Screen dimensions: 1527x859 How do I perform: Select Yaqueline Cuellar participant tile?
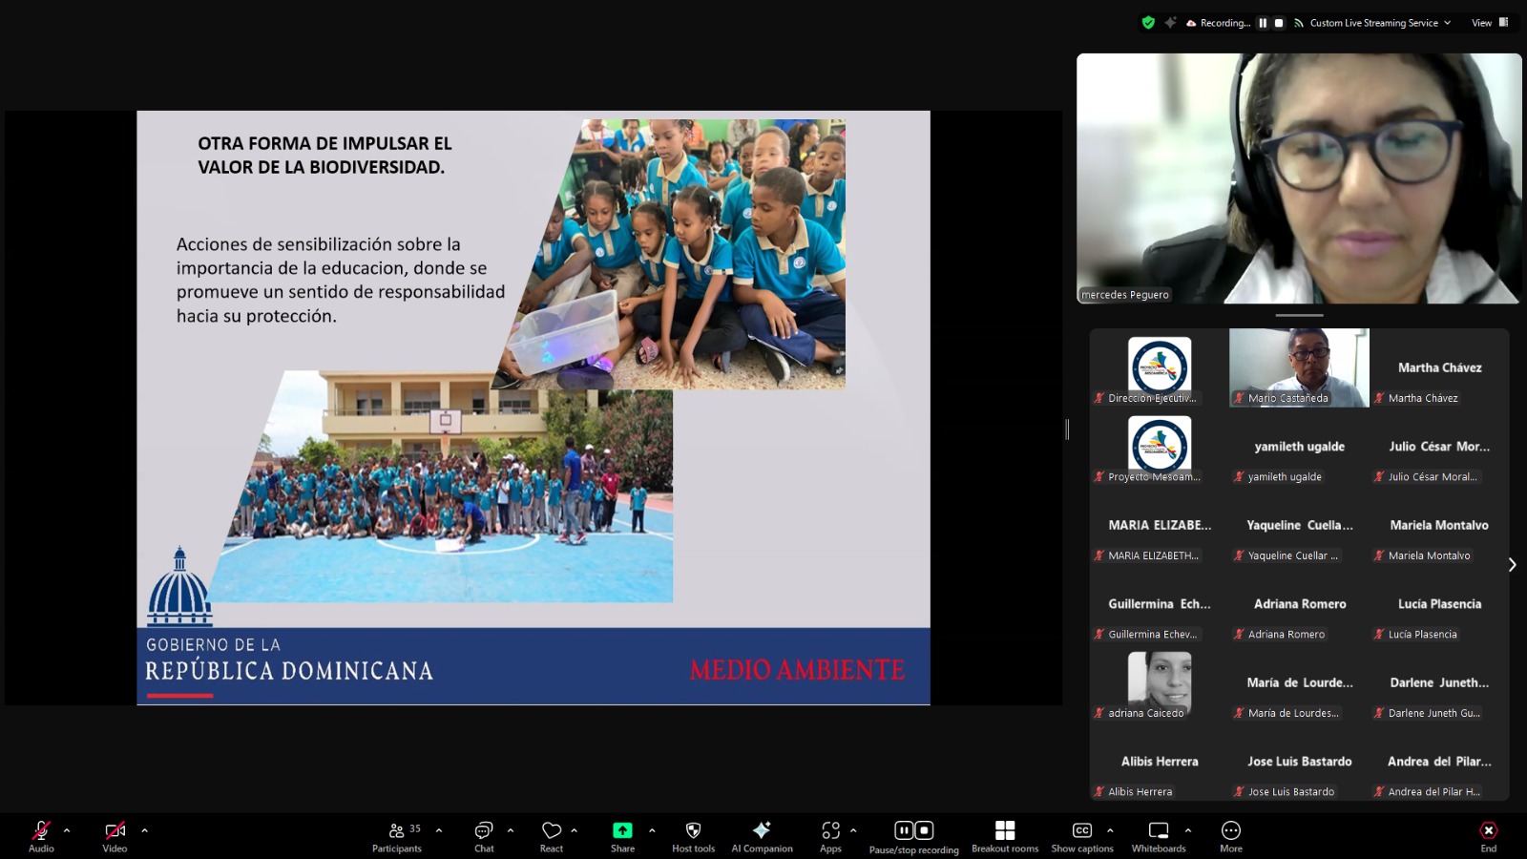(x=1299, y=526)
